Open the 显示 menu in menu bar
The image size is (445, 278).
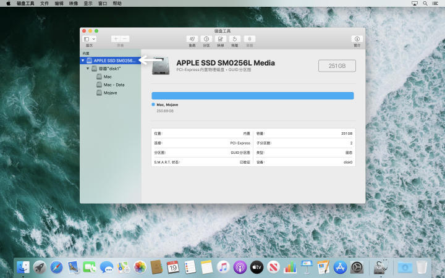coord(88,4)
